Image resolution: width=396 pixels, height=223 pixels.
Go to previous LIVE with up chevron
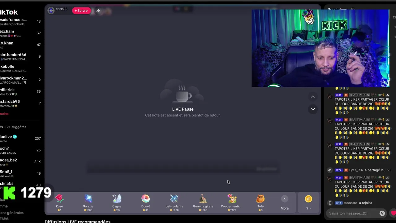coord(313,97)
